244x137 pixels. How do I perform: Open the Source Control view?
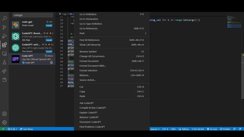[x=4, y=27]
